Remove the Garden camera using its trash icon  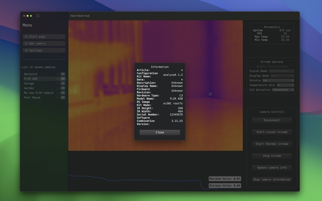pyautogui.click(x=63, y=88)
